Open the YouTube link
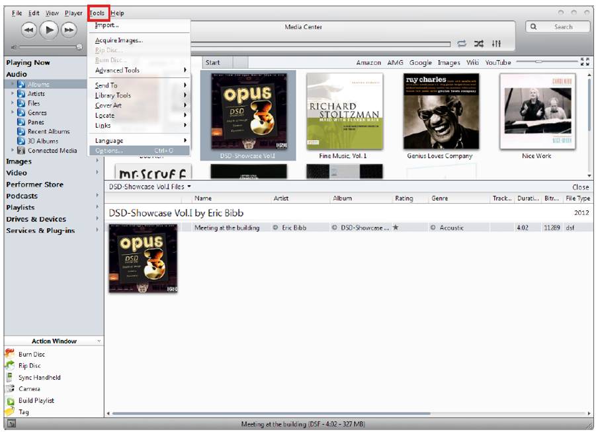The height and width of the screenshot is (432, 596). click(497, 62)
